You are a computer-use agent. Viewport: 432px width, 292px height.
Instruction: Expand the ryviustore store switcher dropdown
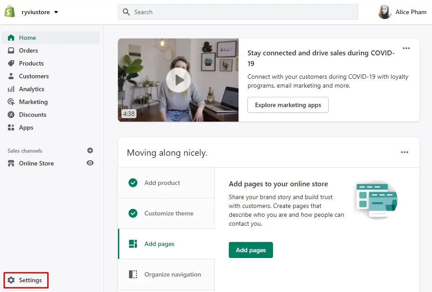(56, 12)
